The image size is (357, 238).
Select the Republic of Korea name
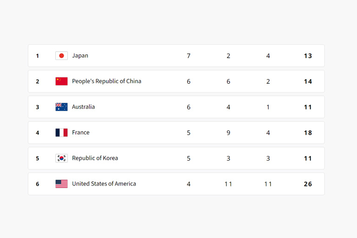pyautogui.click(x=95, y=159)
